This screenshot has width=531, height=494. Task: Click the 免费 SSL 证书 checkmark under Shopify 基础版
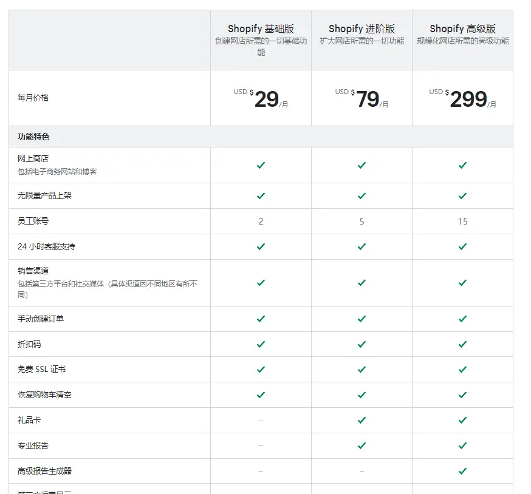tap(261, 369)
